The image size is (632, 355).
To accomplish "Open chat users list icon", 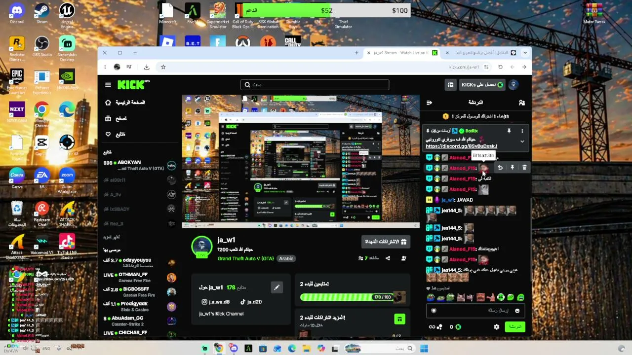I will click(521, 103).
